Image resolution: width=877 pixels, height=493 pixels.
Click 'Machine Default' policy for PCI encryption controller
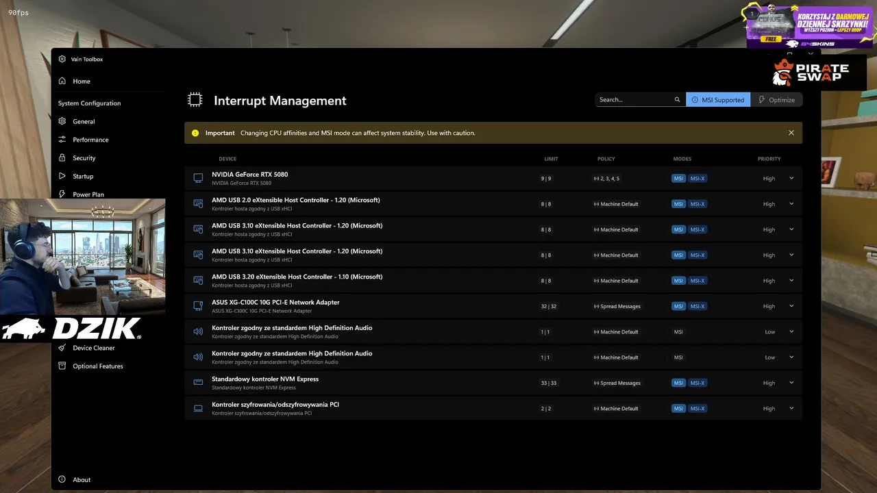click(615, 409)
